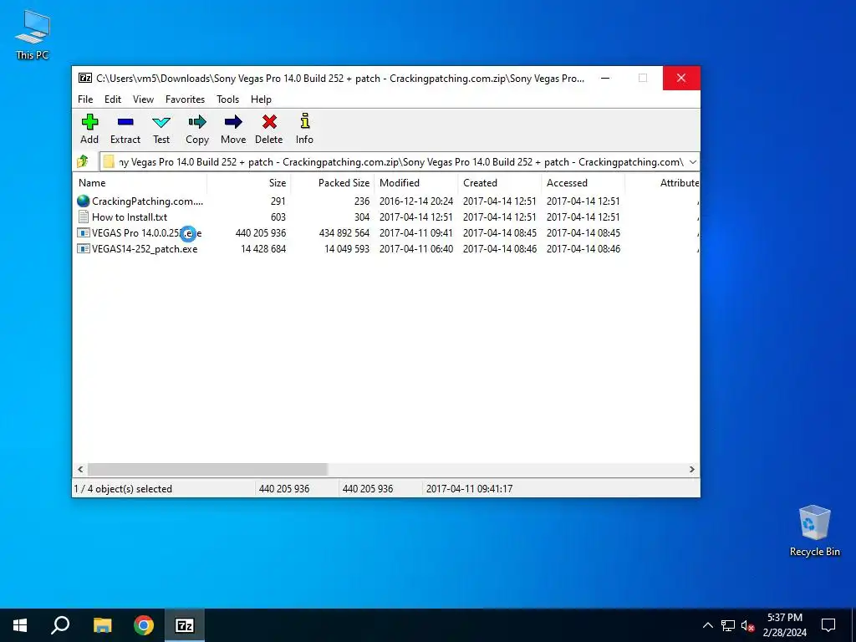Sort by the Attributes column header

point(662,183)
